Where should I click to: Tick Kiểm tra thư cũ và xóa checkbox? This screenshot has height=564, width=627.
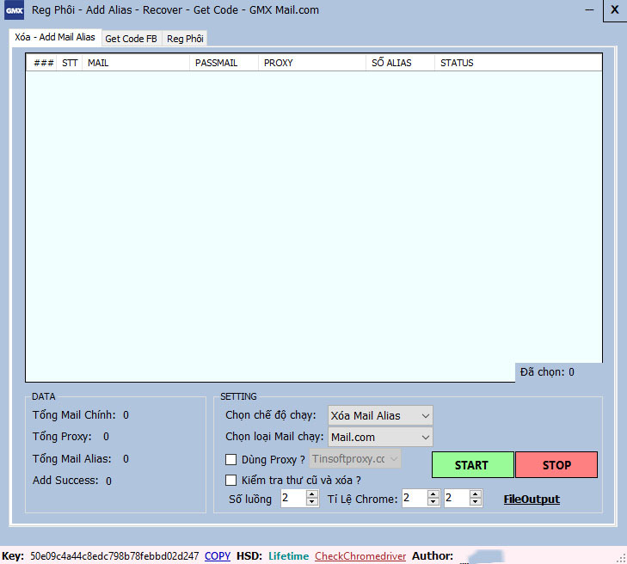coord(231,480)
